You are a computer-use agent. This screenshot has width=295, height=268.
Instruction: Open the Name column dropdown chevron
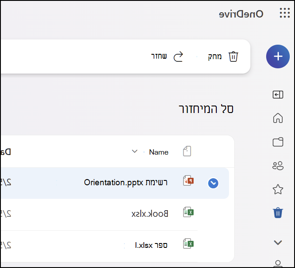[135, 152]
